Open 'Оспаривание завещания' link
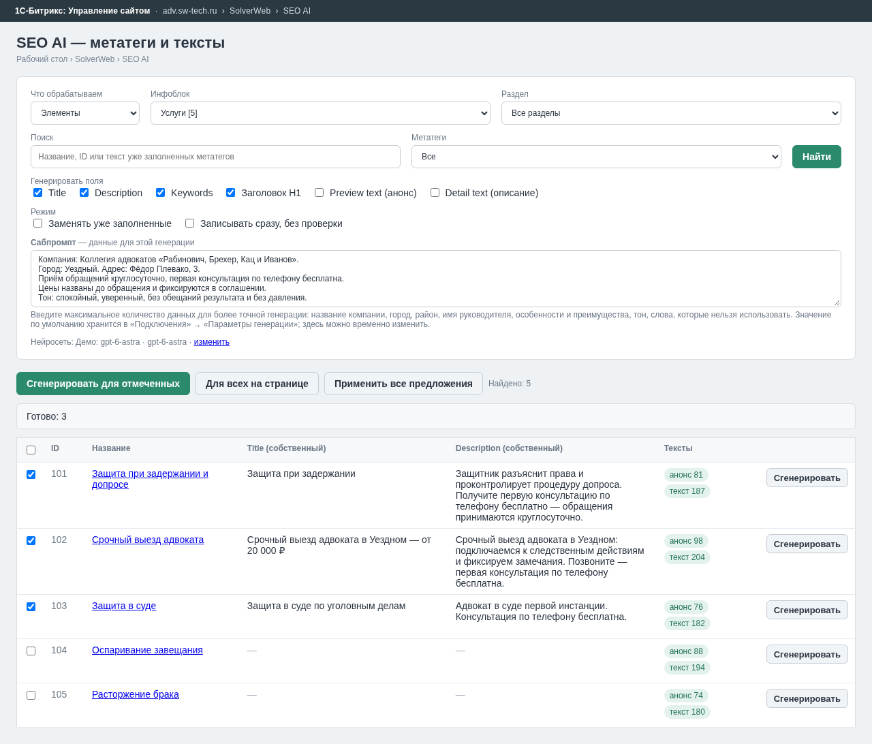Viewport: 872px width, 744px height. coord(147,650)
